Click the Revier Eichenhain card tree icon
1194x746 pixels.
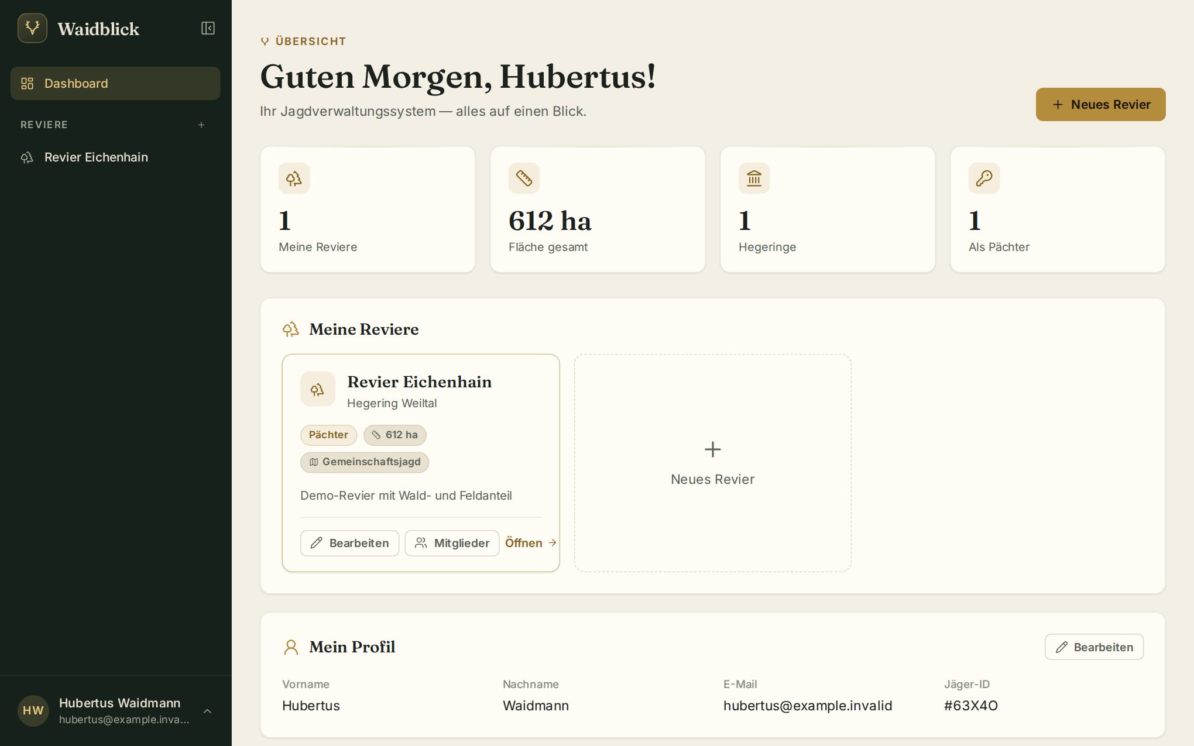[318, 389]
